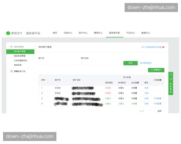Viewport: 181px width, 144px height.
Task: Click the 特约商户管理 page title
Action: [x=45, y=47]
